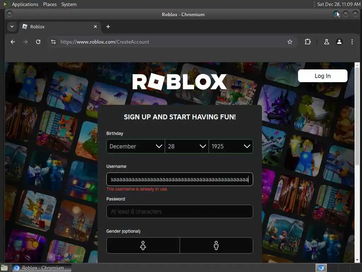
Task: Focus the Username input field
Action: point(180,179)
